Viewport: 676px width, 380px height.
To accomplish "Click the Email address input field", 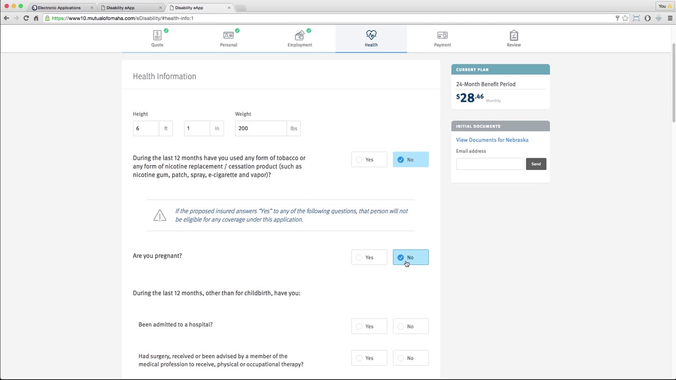I will coord(490,164).
